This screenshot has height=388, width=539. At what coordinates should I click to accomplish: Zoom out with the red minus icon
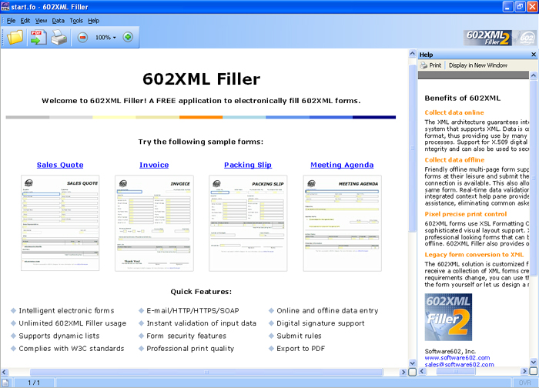click(82, 37)
